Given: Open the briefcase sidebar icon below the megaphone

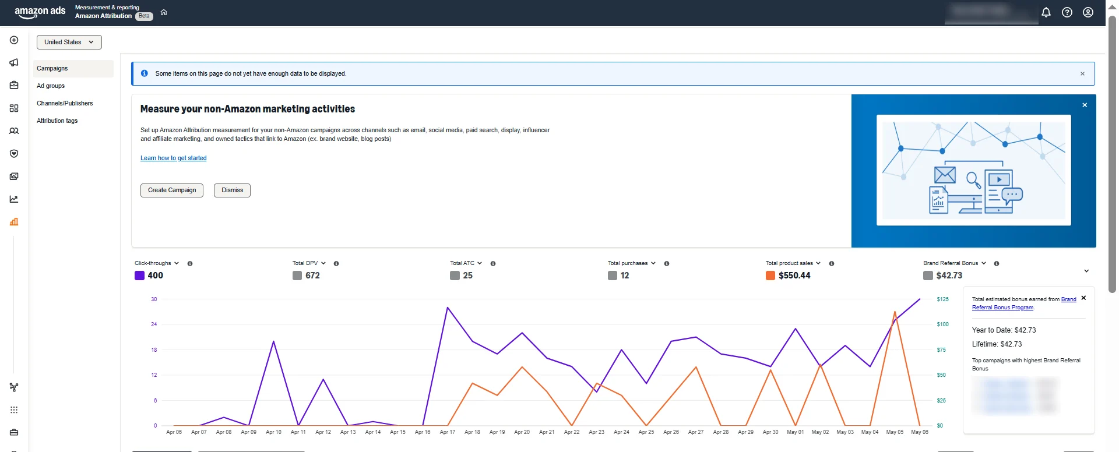Looking at the screenshot, I should pos(14,85).
